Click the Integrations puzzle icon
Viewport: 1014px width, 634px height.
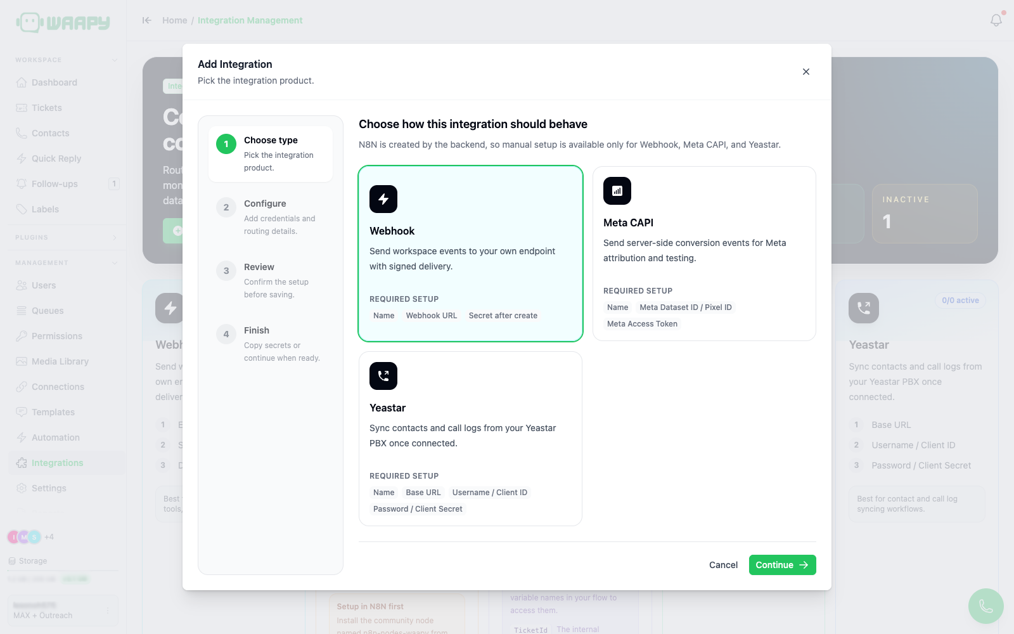click(x=22, y=463)
